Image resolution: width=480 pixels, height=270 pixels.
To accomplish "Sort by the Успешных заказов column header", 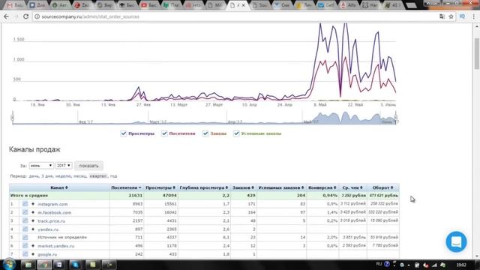I will click(281, 187).
